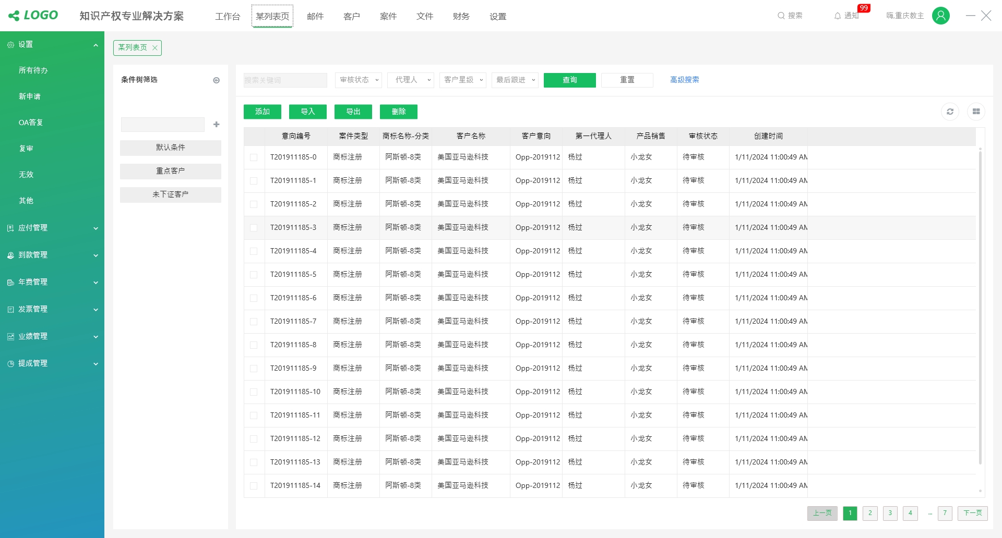
Task: Tick checkbox for row T201911185-12
Action: 254,439
